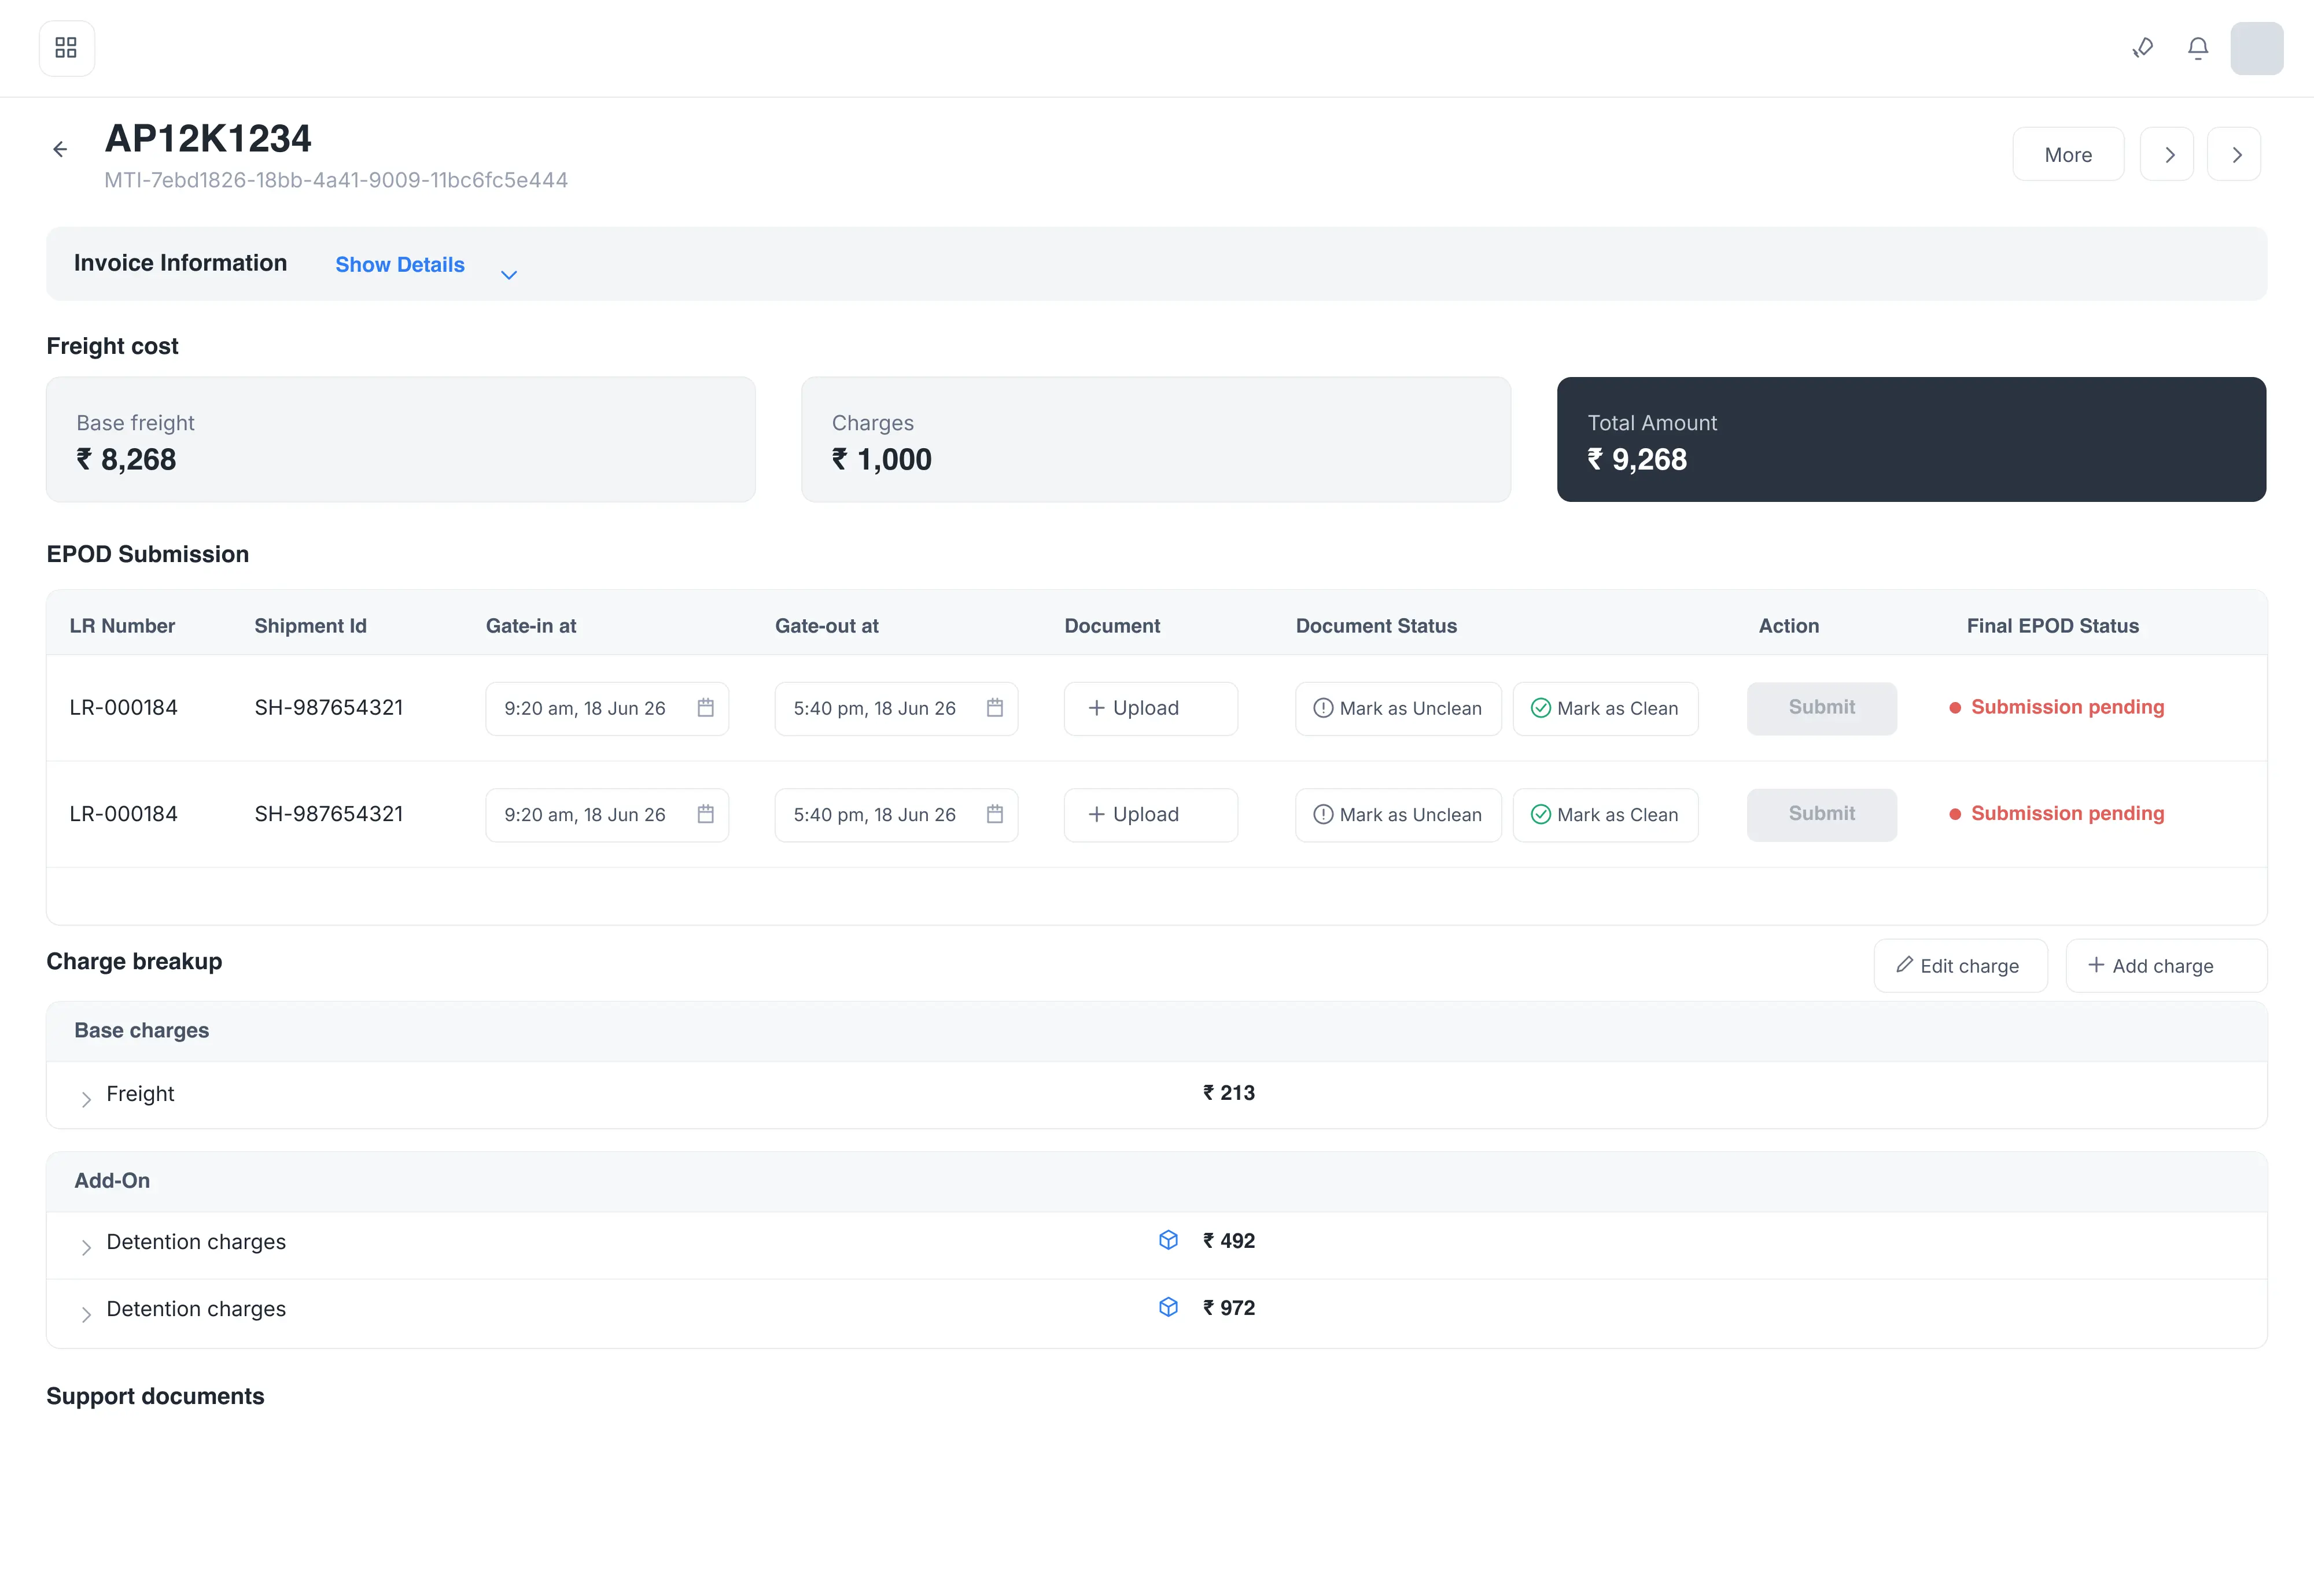
Task: Mark second row document as Clean
Action: coord(1605,814)
